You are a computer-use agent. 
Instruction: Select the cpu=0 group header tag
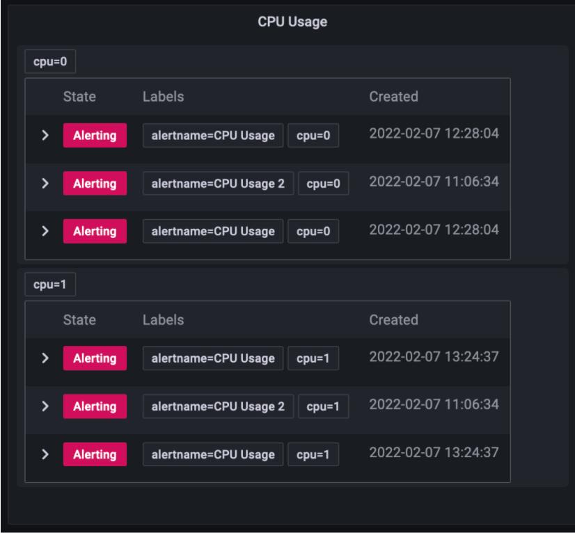[x=49, y=61]
